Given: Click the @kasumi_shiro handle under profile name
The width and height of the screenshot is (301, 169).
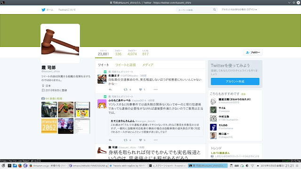Looking at the screenshot, I should (x=50, y=71).
